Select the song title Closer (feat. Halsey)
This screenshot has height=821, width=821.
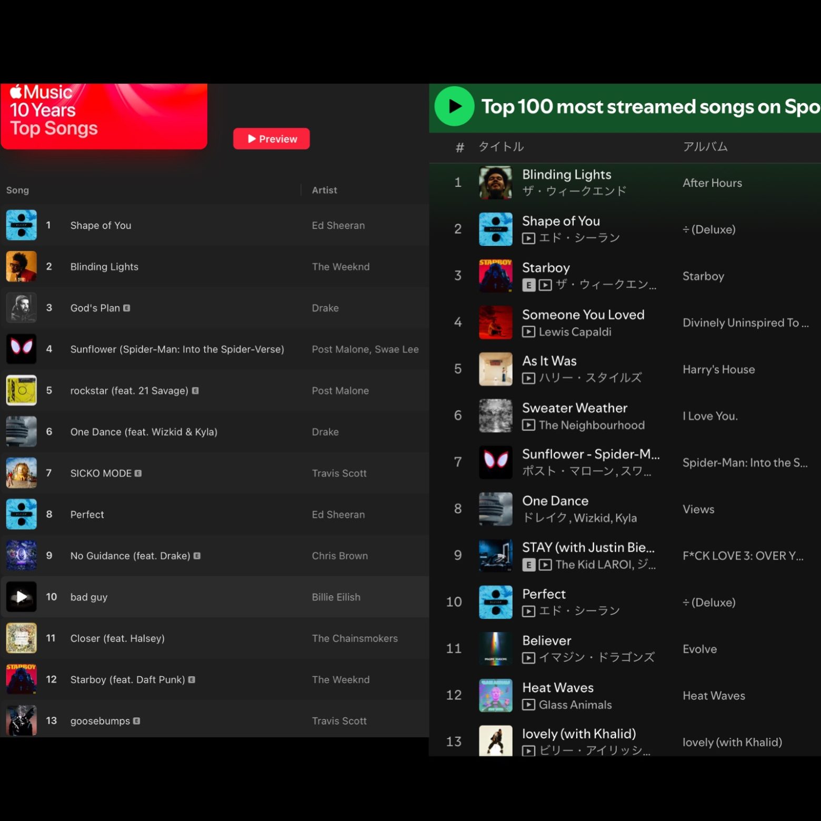117,638
